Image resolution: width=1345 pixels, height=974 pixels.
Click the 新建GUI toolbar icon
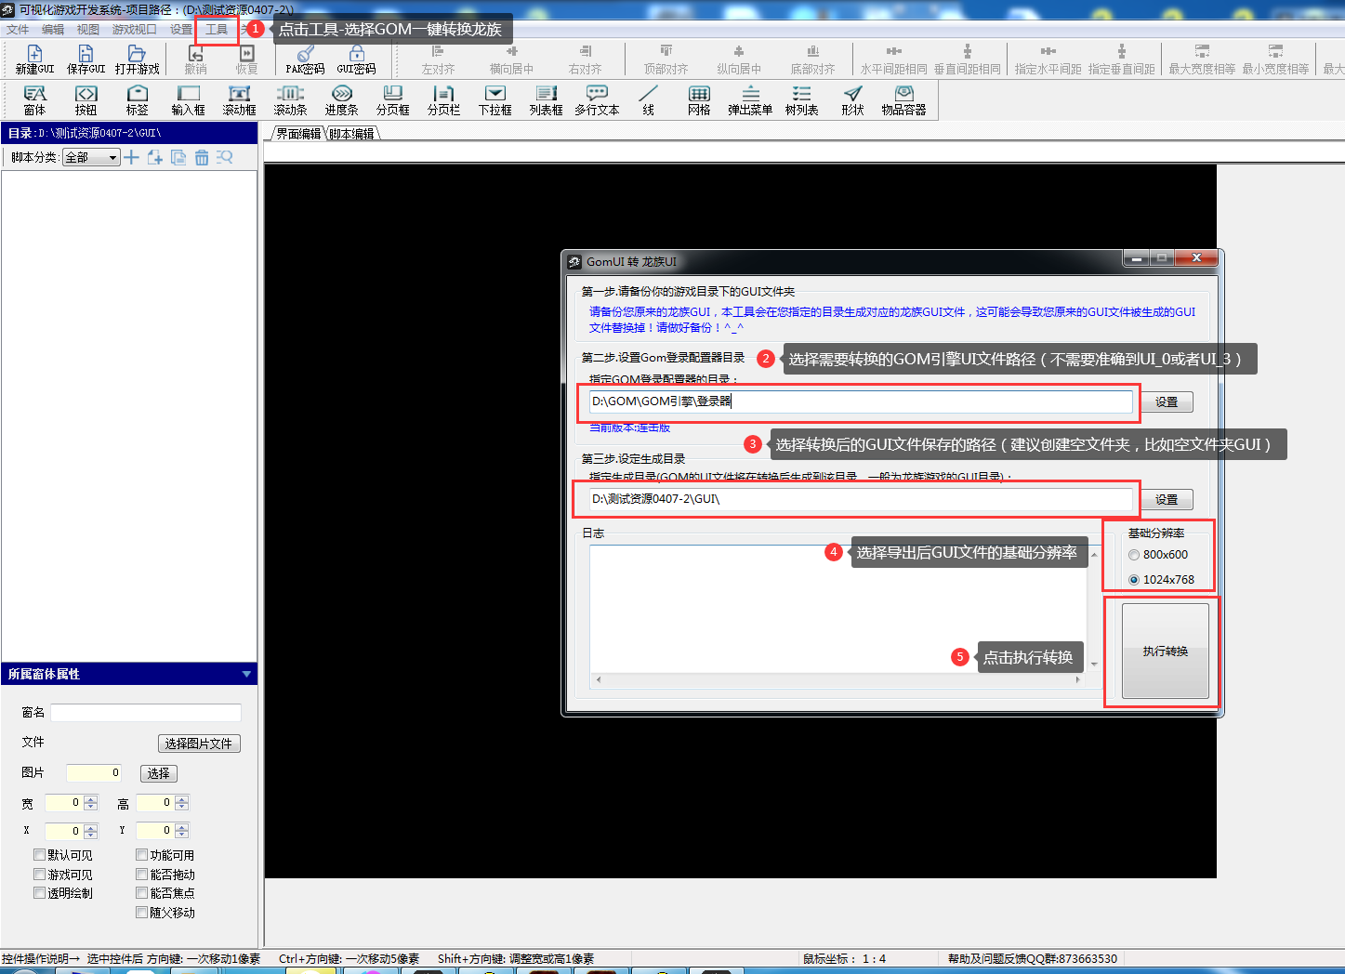click(x=34, y=59)
